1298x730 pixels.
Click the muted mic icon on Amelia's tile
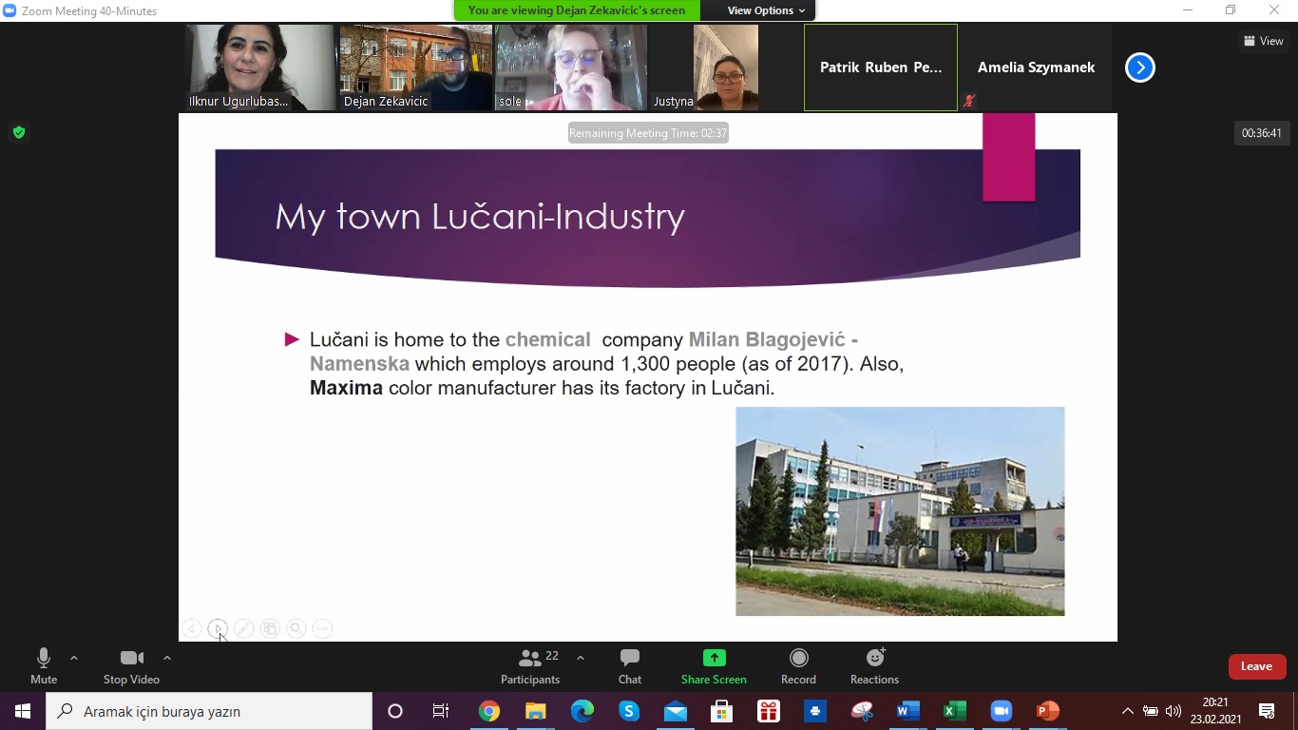pyautogui.click(x=969, y=100)
